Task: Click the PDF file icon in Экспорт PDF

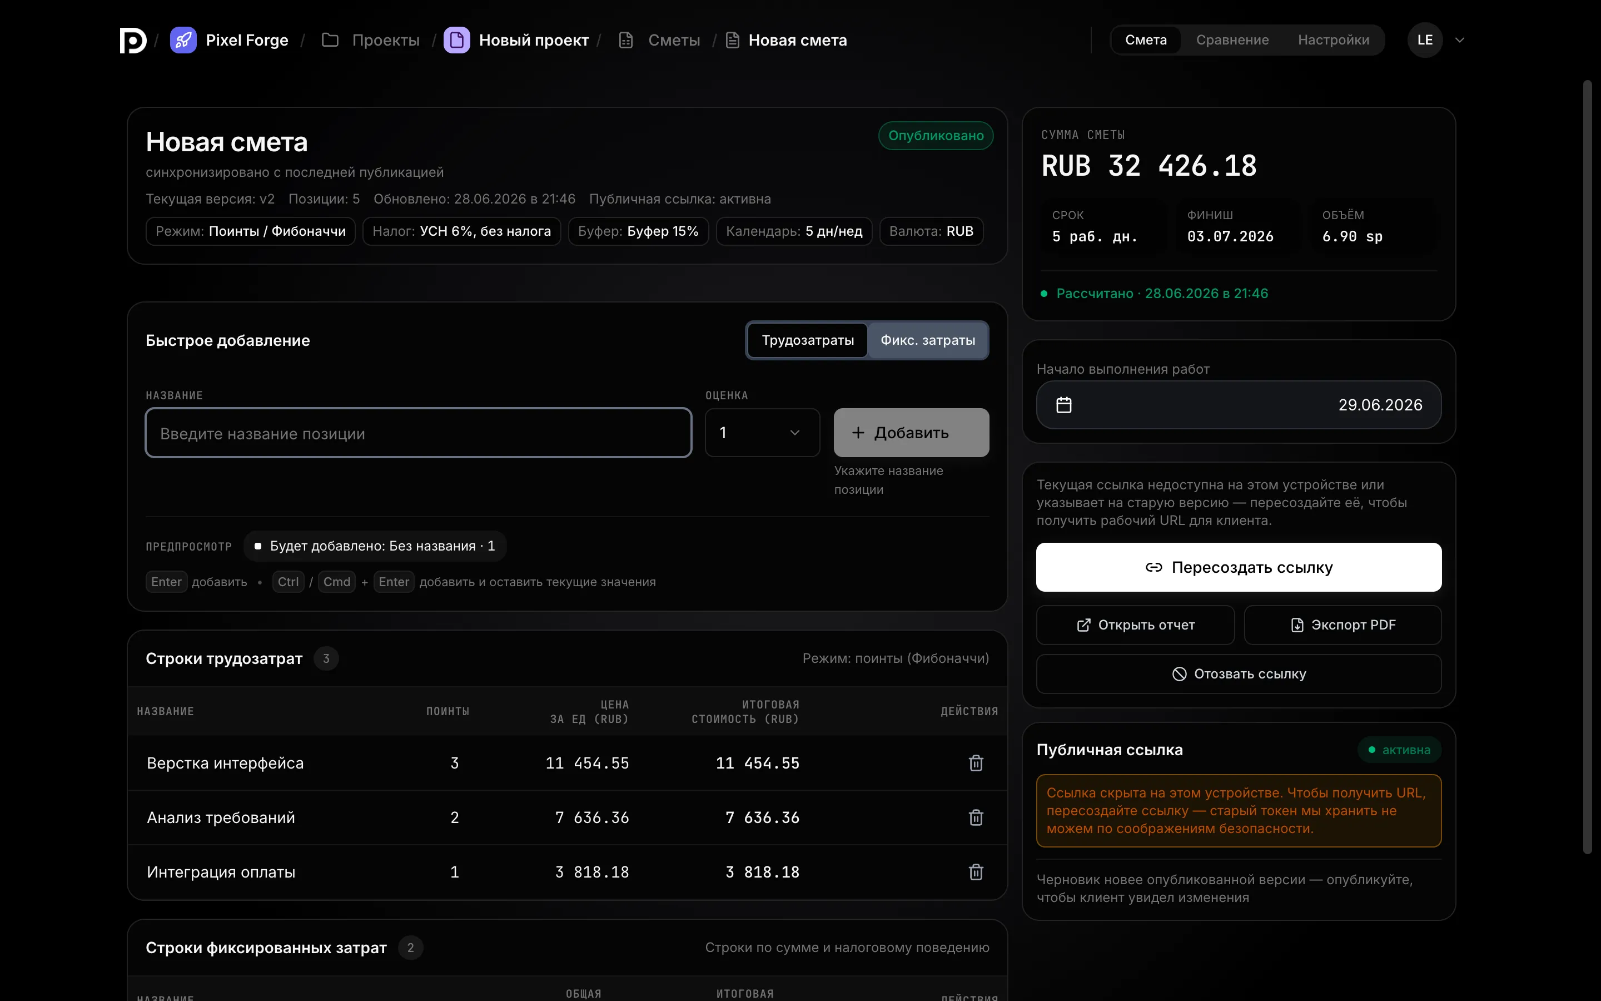Action: click(1297, 625)
